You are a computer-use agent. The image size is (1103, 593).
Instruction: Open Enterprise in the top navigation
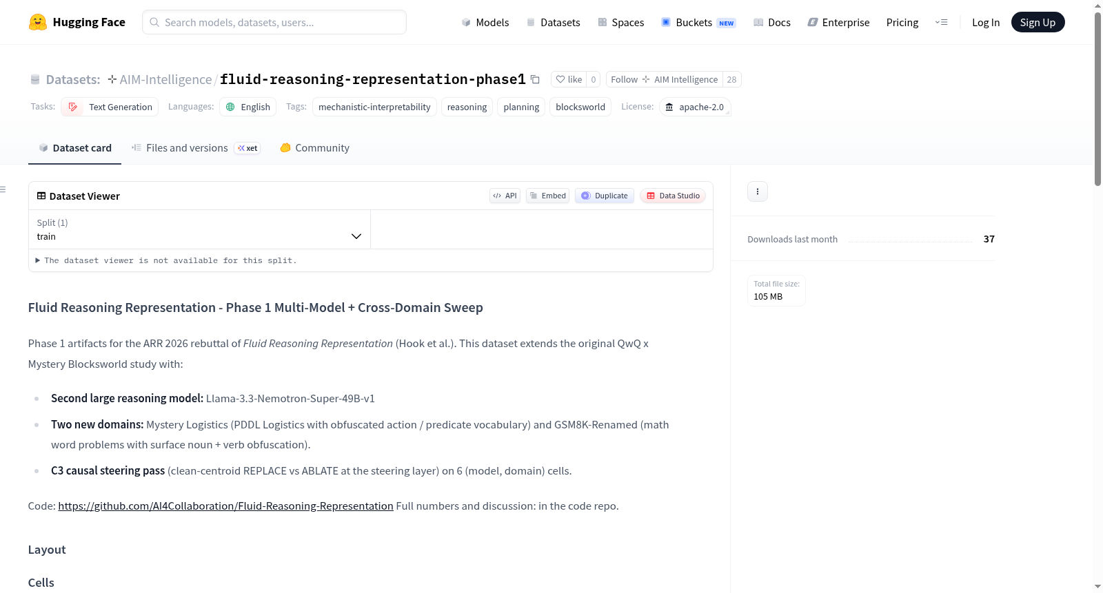(x=838, y=22)
